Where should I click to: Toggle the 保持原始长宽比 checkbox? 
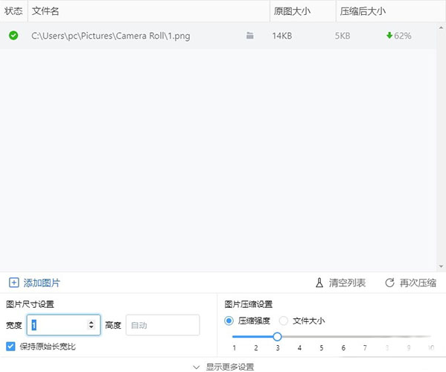tap(10, 347)
